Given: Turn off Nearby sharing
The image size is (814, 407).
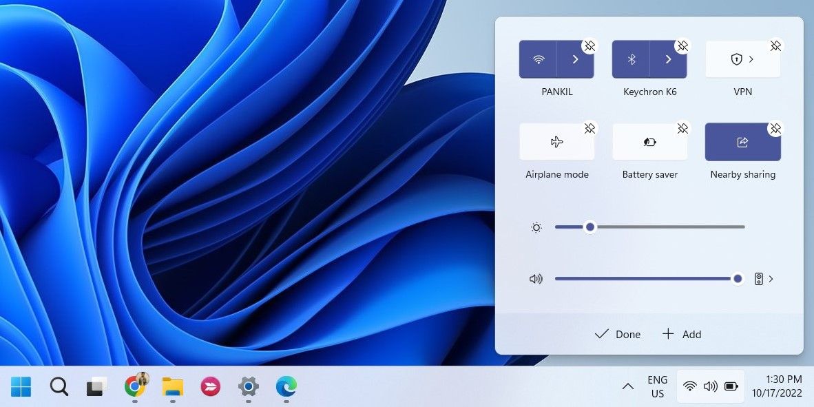Looking at the screenshot, I should pos(742,140).
